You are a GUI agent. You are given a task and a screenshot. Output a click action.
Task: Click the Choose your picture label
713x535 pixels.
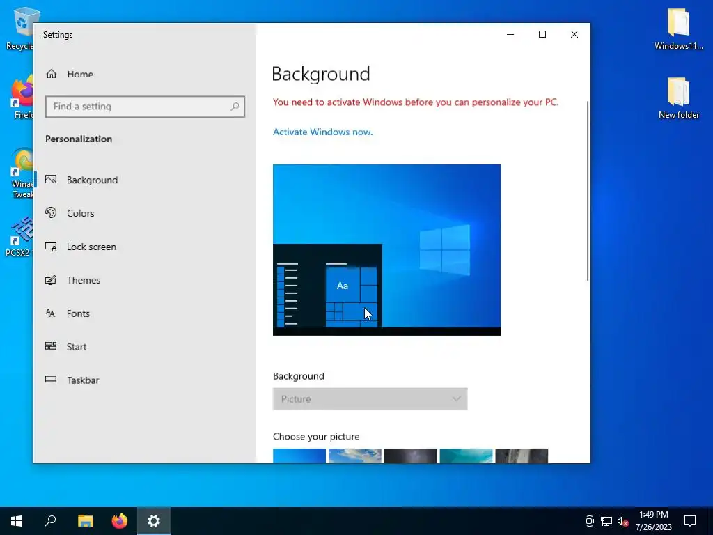(x=316, y=436)
